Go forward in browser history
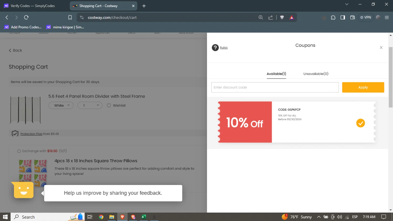Screen dimensions: 393x221 click(16, 17)
